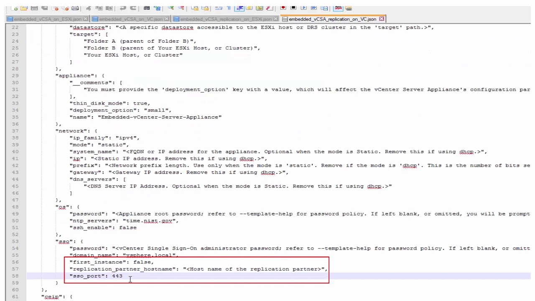Undo the last edit via toolbar
This screenshot has height=301, width=535.
[123, 8]
